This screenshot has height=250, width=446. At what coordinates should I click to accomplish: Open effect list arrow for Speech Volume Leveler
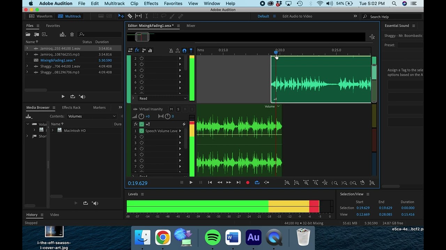click(180, 131)
